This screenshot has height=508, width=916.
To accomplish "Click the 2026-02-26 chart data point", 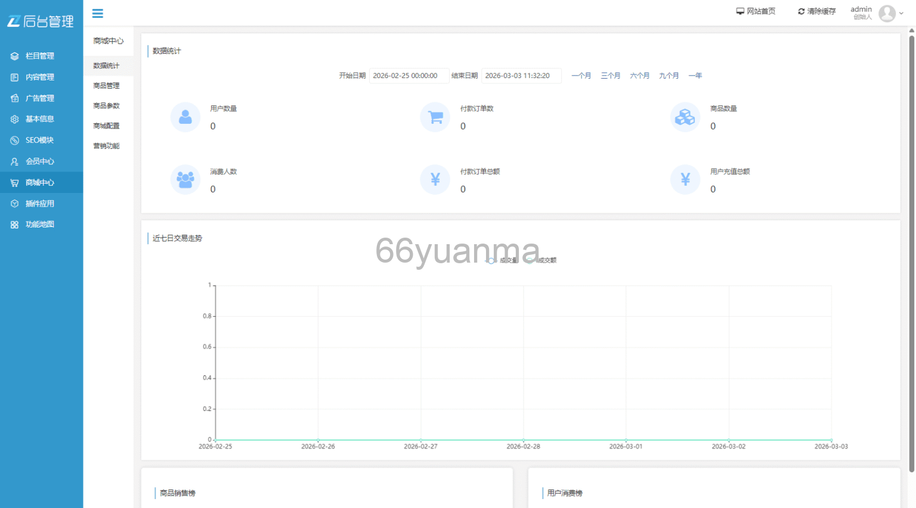I will point(318,440).
